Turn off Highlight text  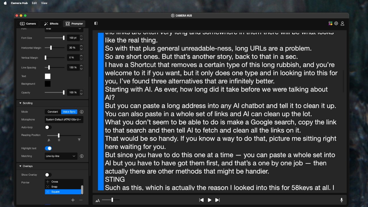[x=48, y=148]
